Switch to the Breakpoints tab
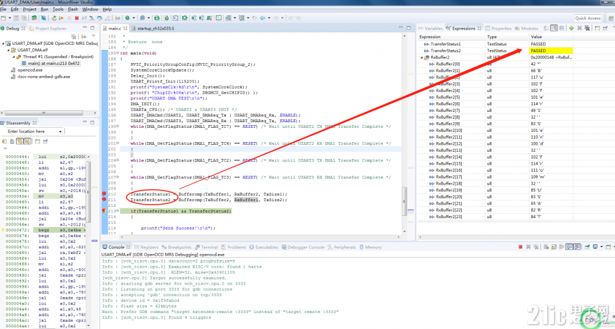 coord(177,247)
